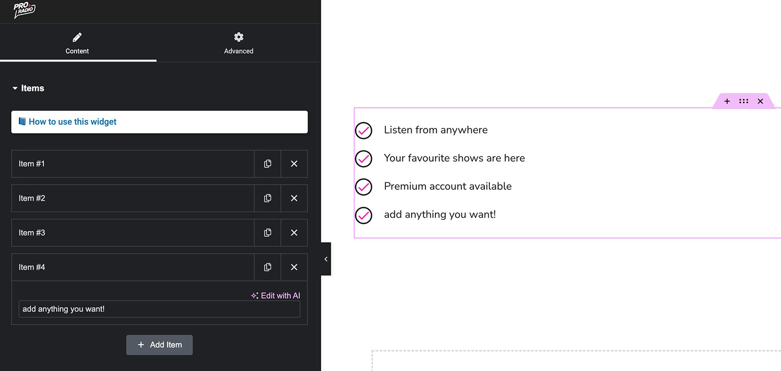Image resolution: width=781 pixels, height=371 pixels.
Task: Open How to use this widget link
Action: click(72, 122)
